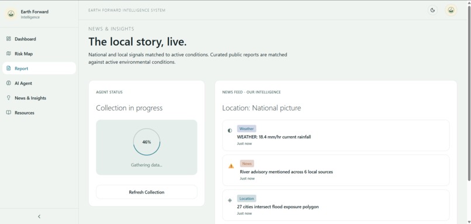Image resolution: width=471 pixels, height=224 pixels.
Task: Click the location diamond icon on cities card
Action: pyautogui.click(x=230, y=200)
